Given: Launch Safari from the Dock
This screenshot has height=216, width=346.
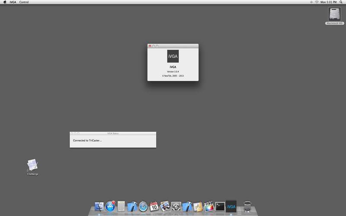Looking at the screenshot, I should click(143, 207).
